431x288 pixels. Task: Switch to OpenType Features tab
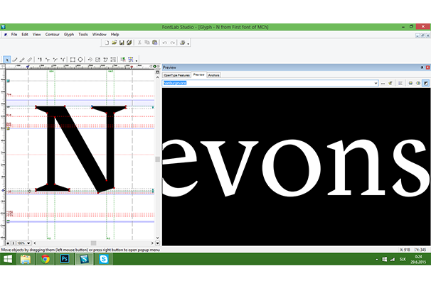[176, 74]
